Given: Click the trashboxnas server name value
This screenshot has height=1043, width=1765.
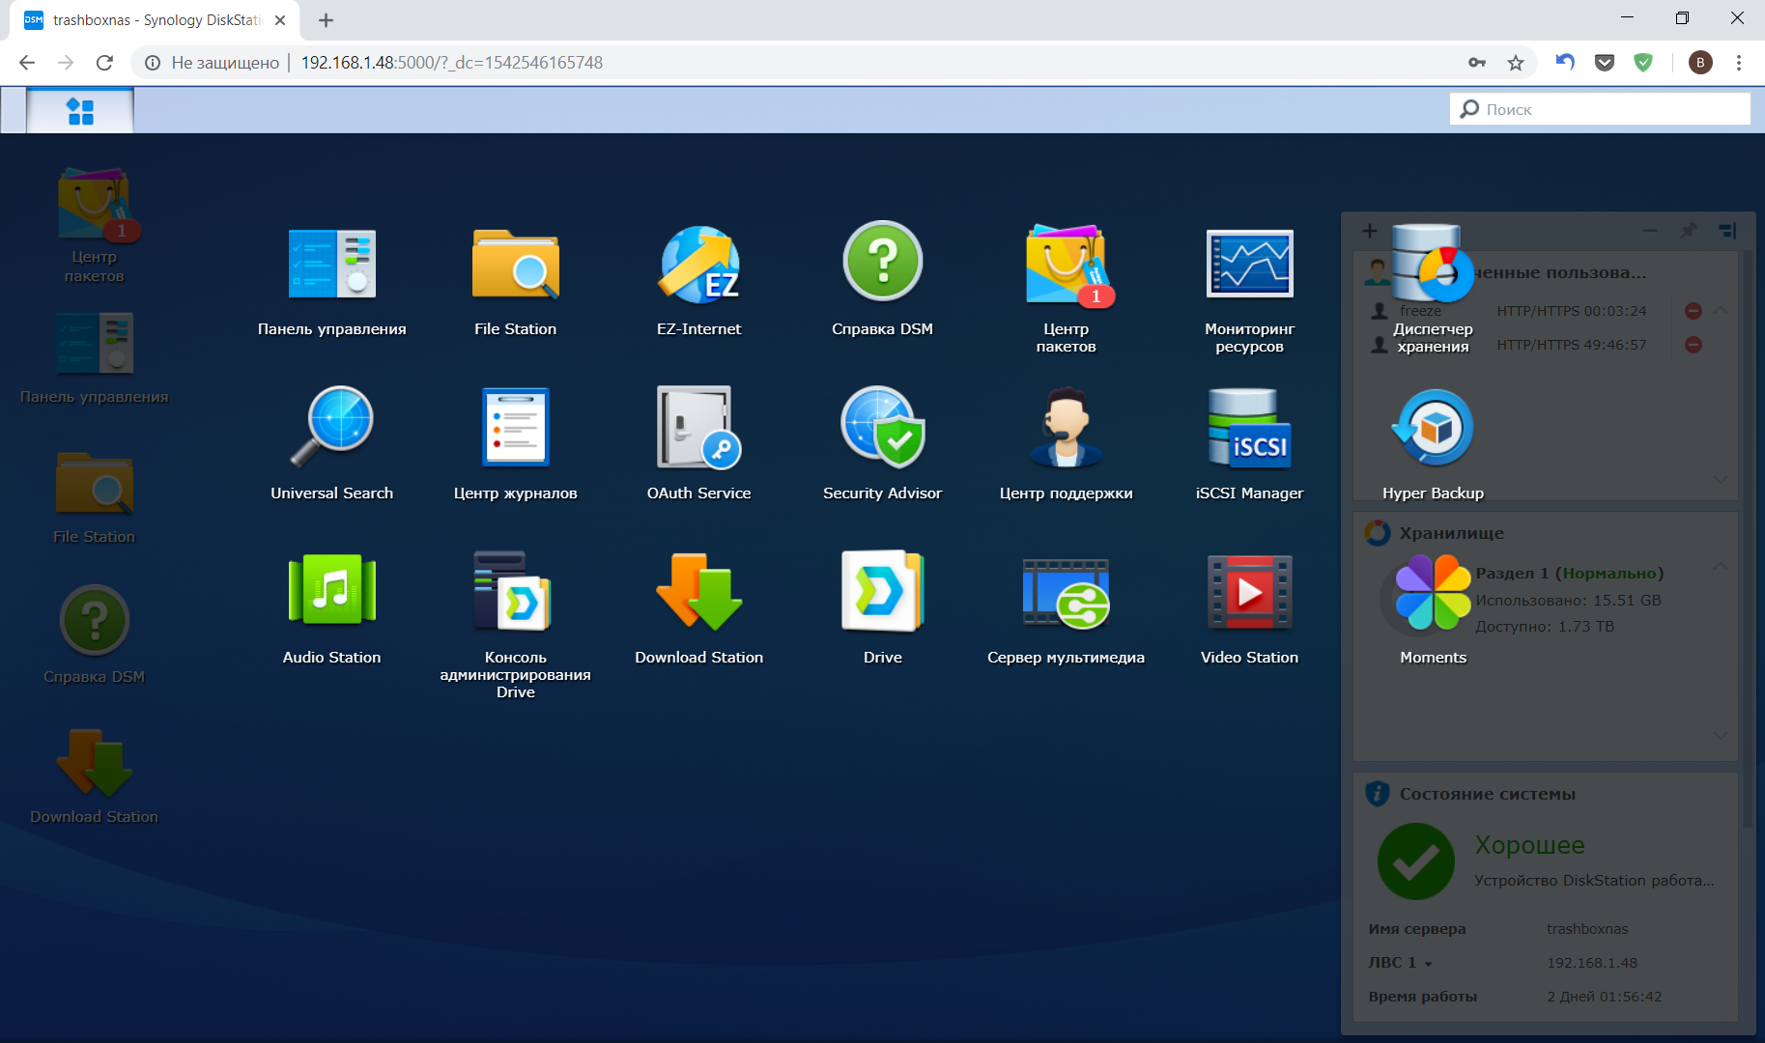Looking at the screenshot, I should pyautogui.click(x=1587, y=929).
